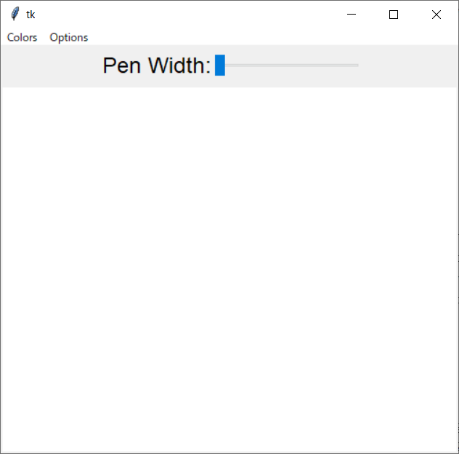Close the tk window
459x454 pixels.
tap(436, 15)
